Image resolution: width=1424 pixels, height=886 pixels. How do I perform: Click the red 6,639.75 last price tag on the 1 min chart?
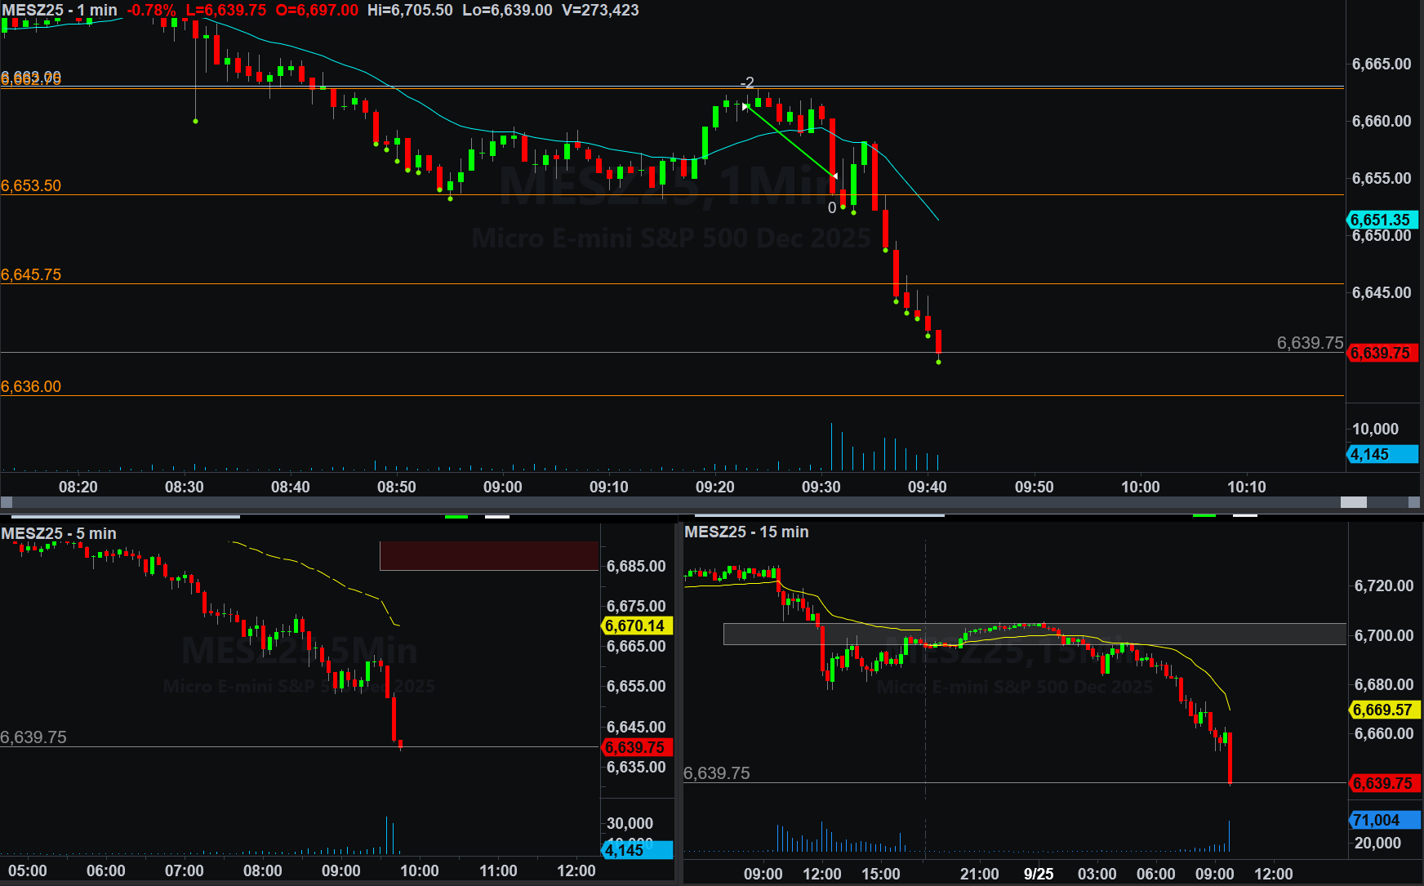pos(1381,353)
